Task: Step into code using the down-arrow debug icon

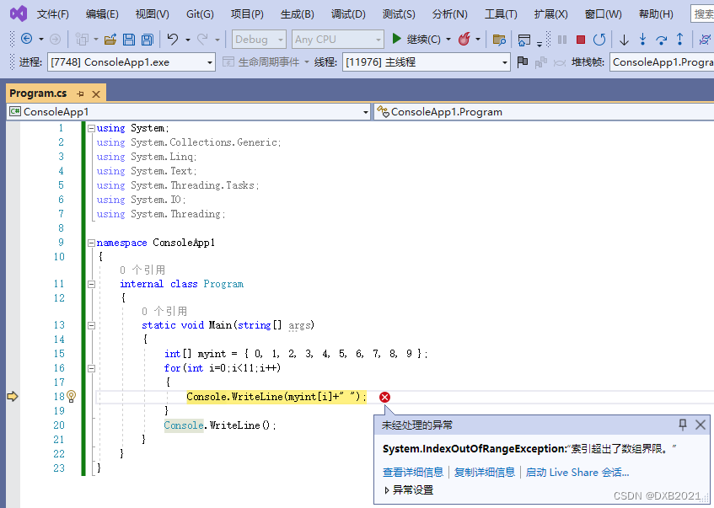Action: [x=624, y=40]
